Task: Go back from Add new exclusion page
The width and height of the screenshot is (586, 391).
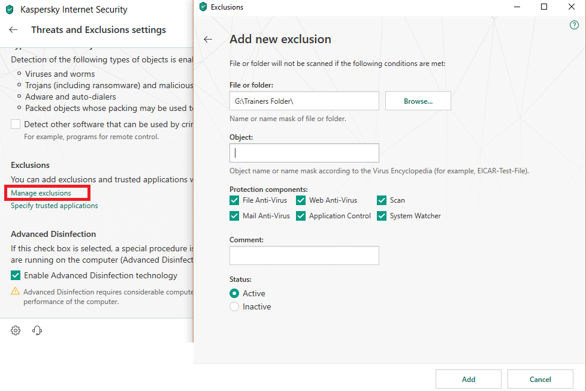Action: point(208,40)
